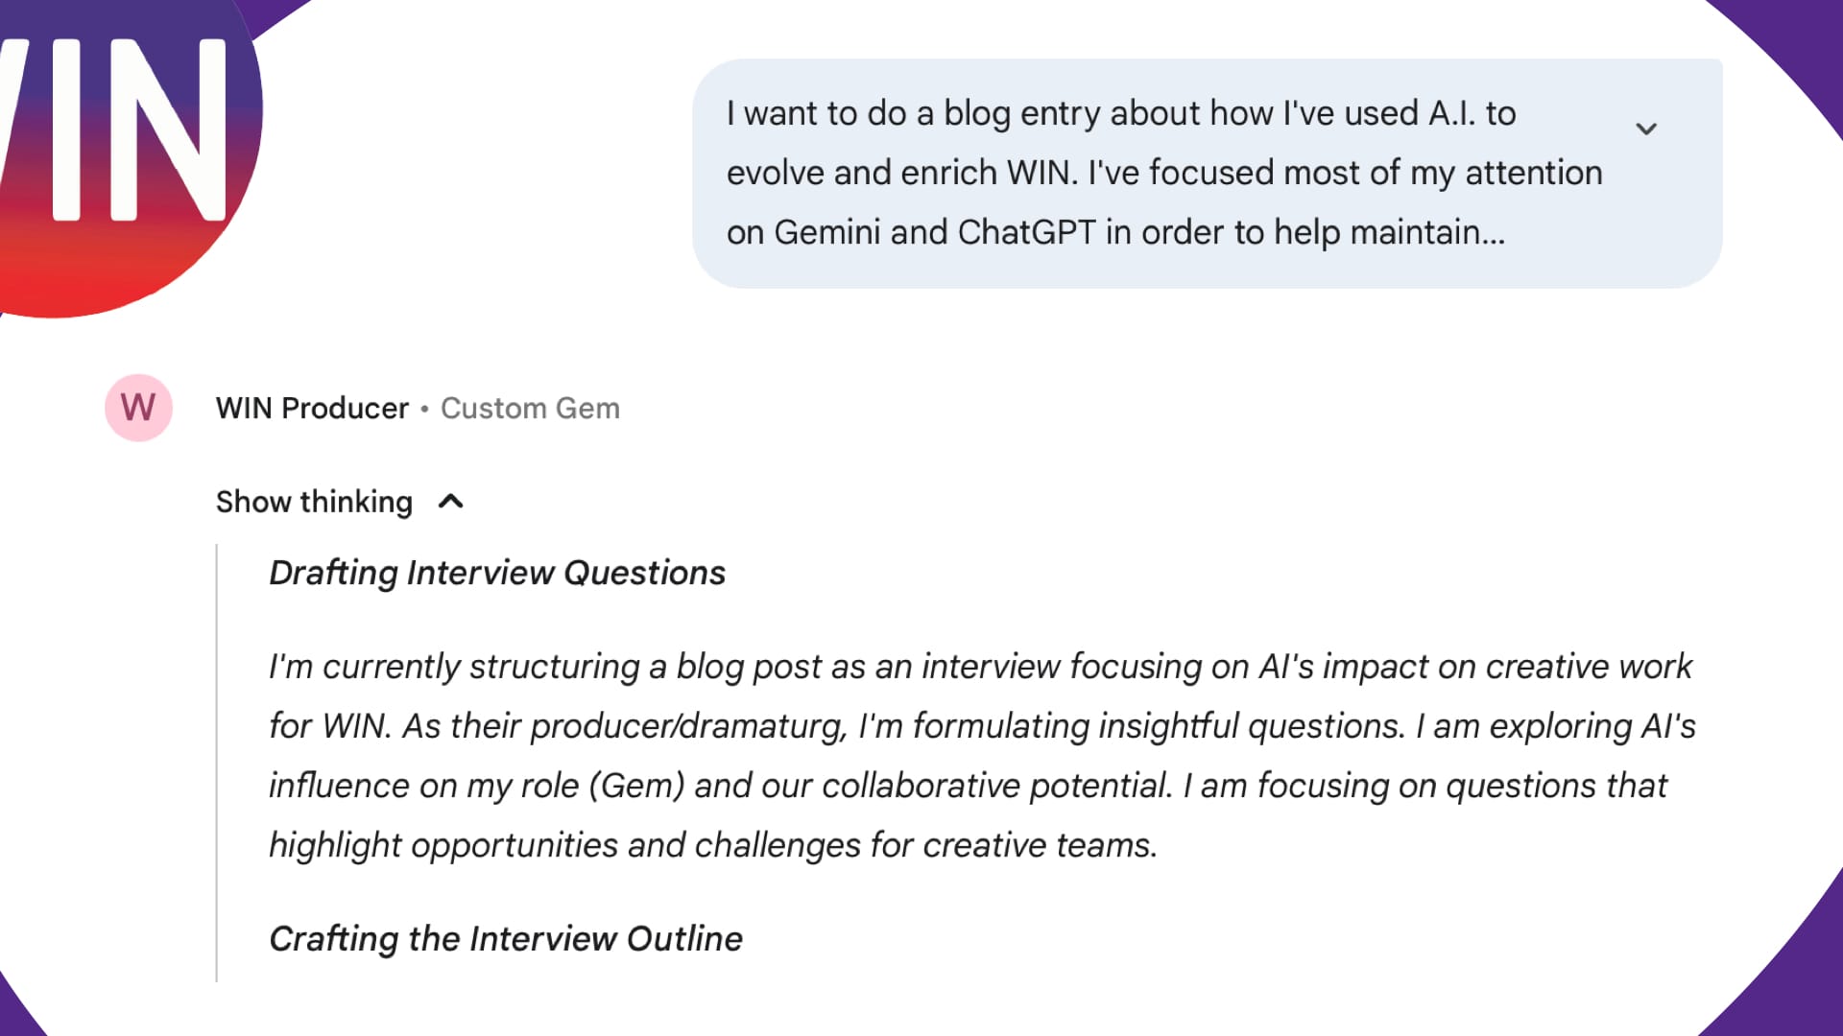Collapse thinking with the up chevron

[451, 502]
